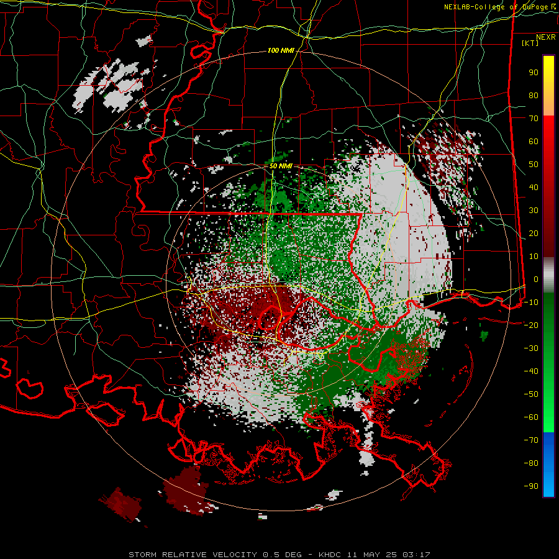559x559 pixels.
Task: Click the 0 value on the velocity scale
Action: (536, 279)
